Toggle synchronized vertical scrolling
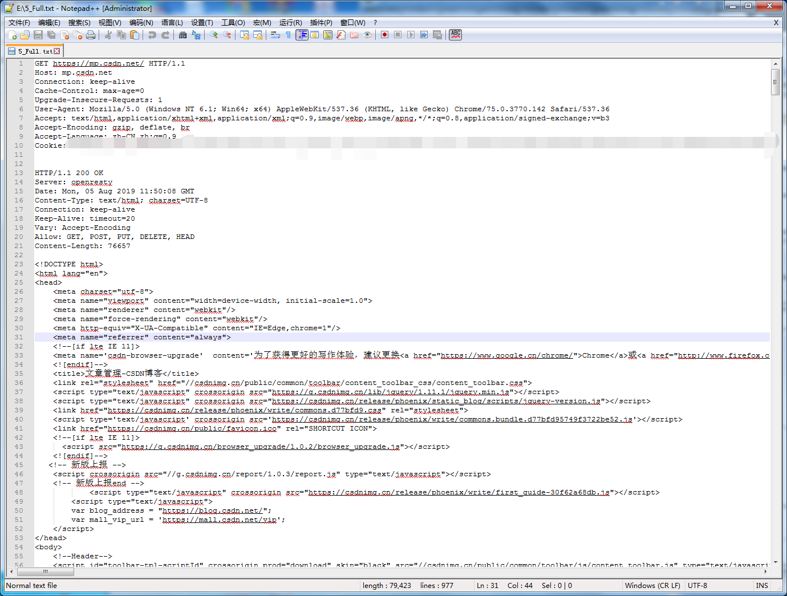Screen dimensions: 787x596 244,35
